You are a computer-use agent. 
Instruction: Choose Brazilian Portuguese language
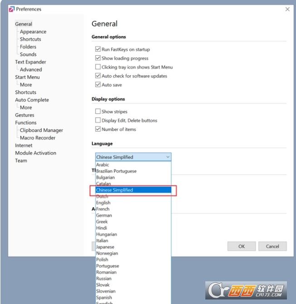(133, 171)
